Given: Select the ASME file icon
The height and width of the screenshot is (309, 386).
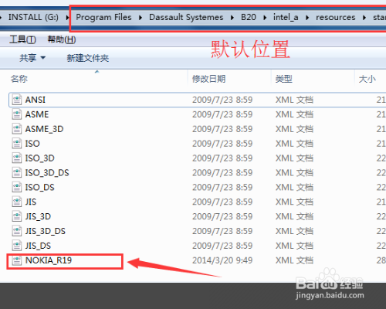Looking at the screenshot, I should (17, 114).
